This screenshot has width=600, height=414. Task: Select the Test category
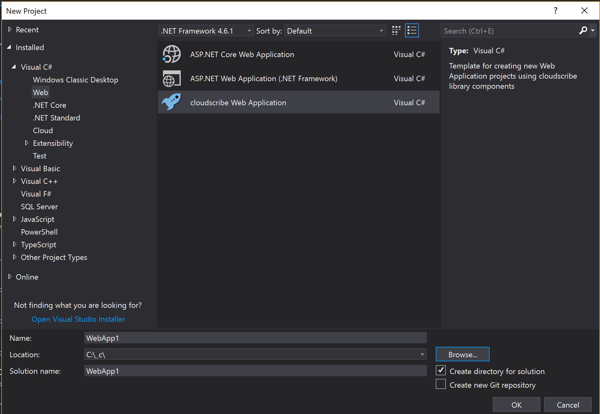pos(40,156)
